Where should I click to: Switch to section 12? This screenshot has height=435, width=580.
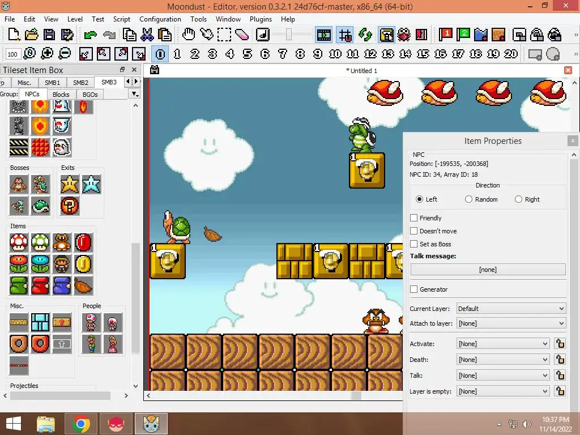coord(370,54)
